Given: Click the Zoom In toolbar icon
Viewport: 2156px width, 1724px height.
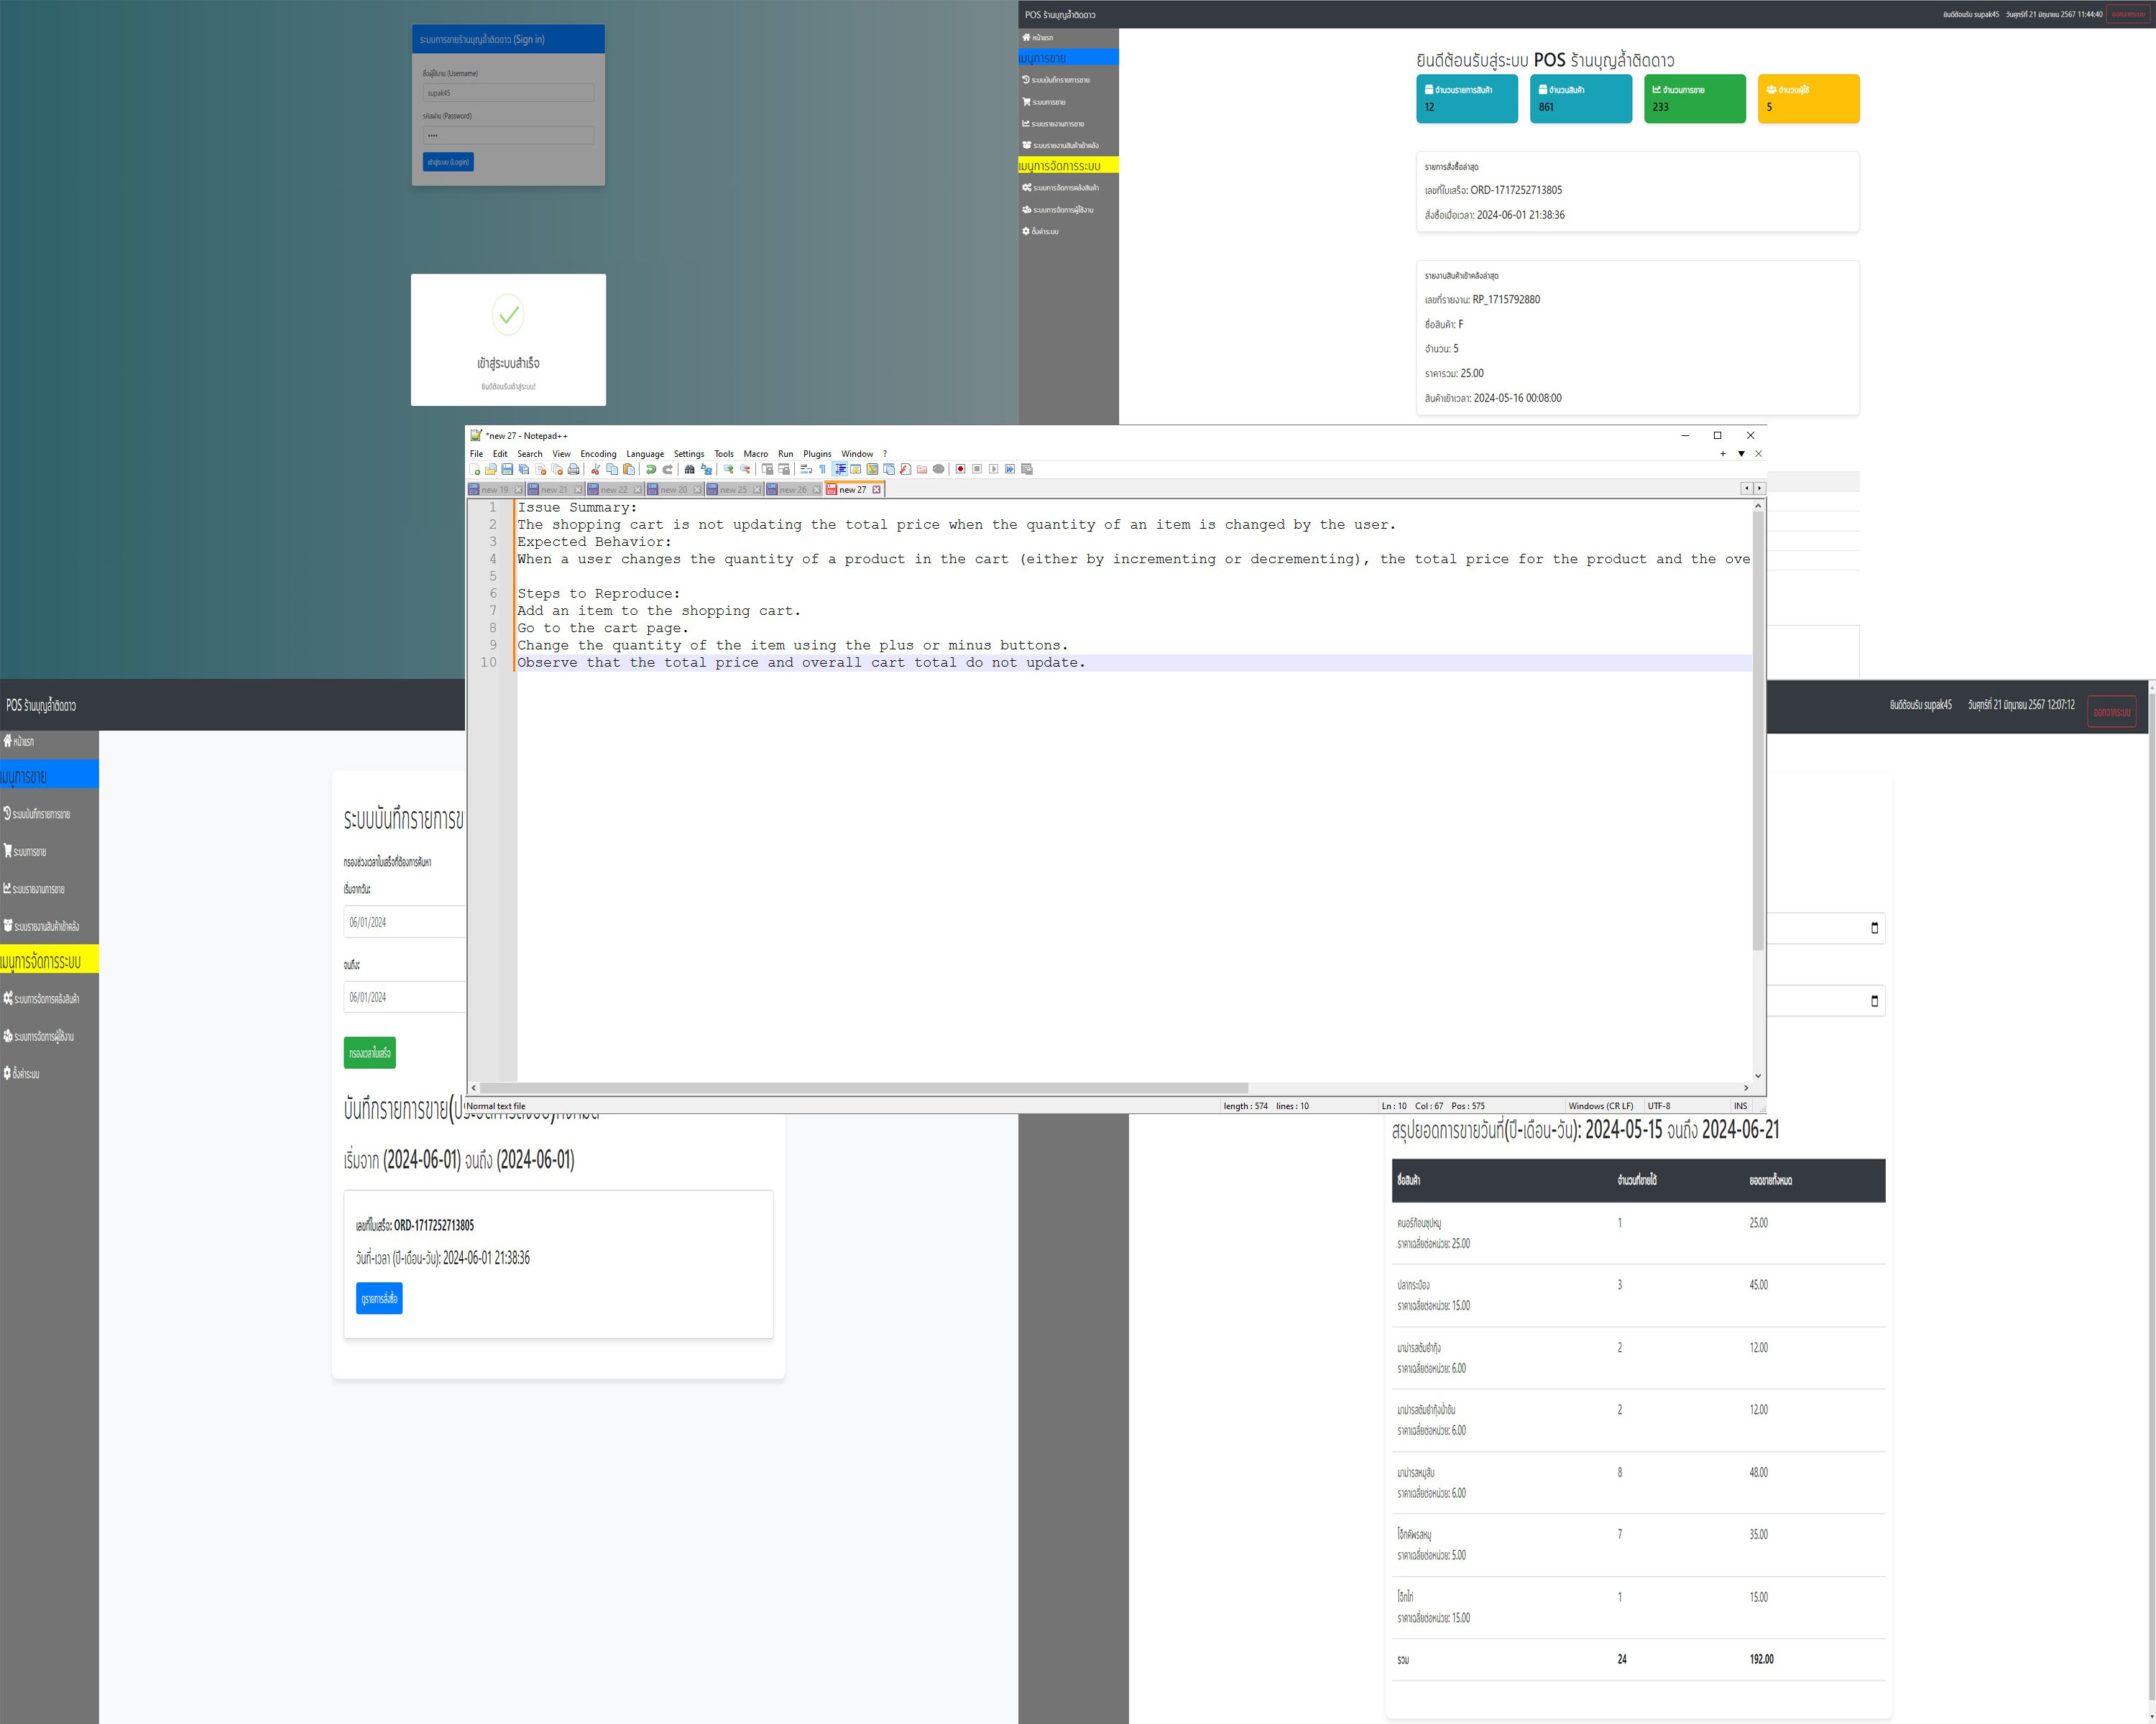Looking at the screenshot, I should pos(729,469).
